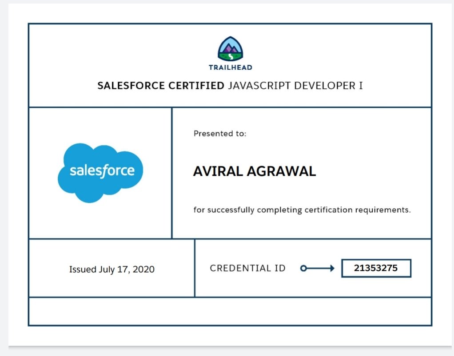Viewport: 454px width, 356px height.
Task: Select the 'SALESFORCE CERTIFIED' bold heading
Action: coord(161,86)
